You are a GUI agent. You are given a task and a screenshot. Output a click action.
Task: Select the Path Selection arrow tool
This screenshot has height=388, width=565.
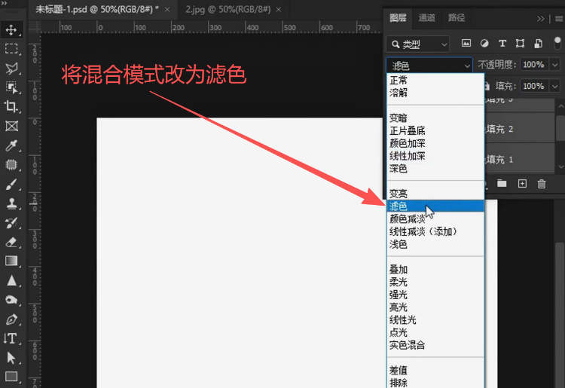point(11,358)
